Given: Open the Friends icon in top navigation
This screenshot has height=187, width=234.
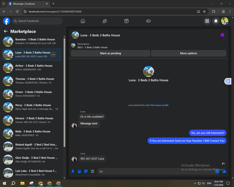Looking at the screenshot, I should [x=105, y=21].
